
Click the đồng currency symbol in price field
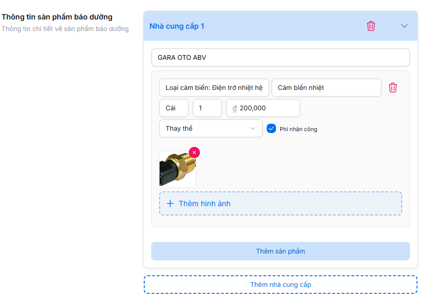coord(235,108)
